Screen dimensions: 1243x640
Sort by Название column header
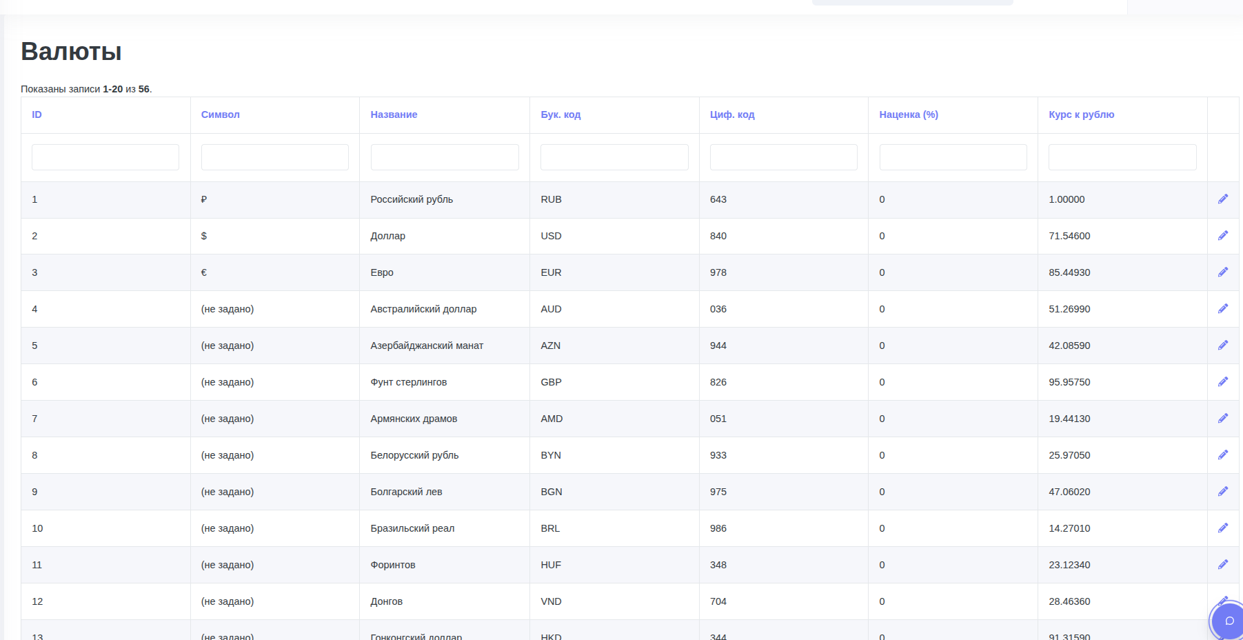(394, 114)
